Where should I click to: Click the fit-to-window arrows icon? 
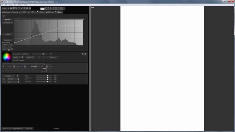(16, 8)
